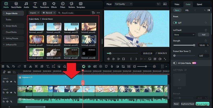Expand the Project Media tree item
This screenshot has width=213, height=108.
(x=4, y=13)
